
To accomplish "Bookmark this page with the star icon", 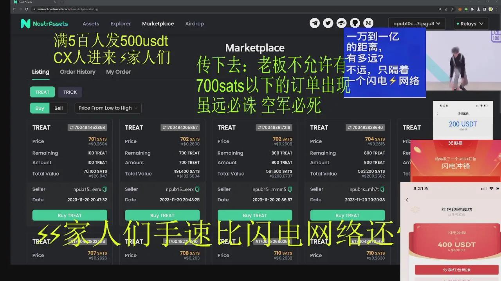I will click(x=452, y=9).
